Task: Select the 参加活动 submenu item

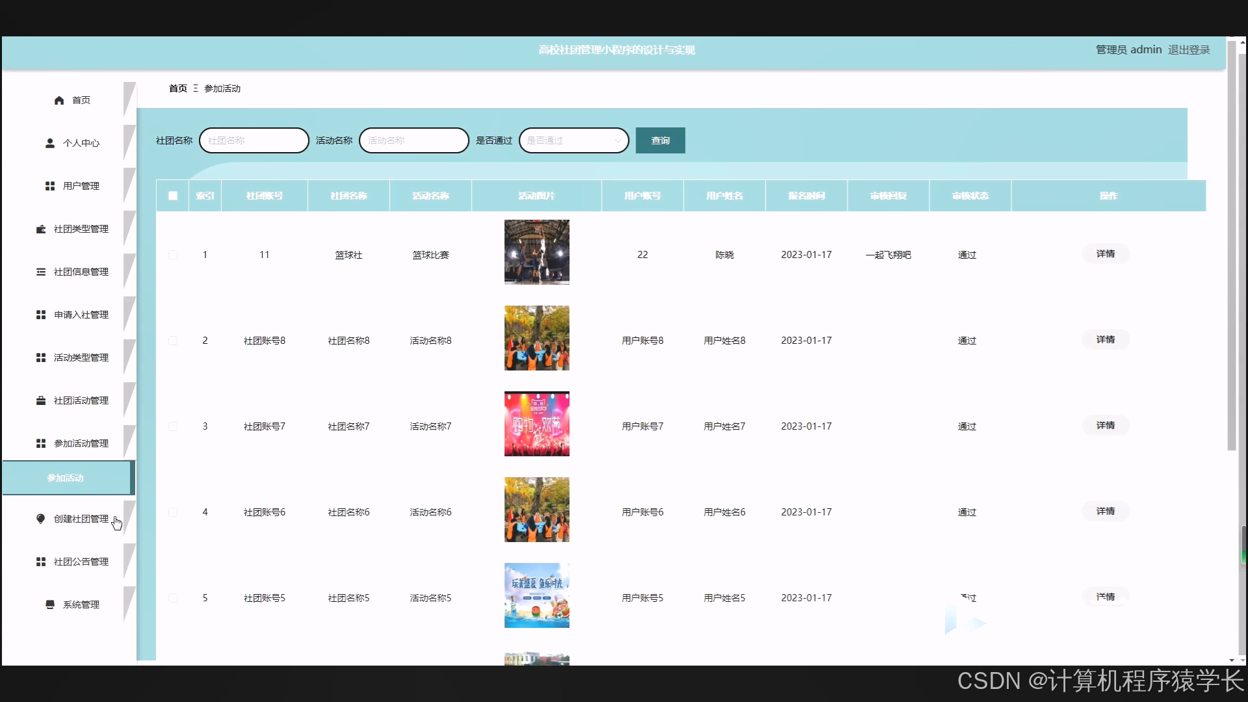Action: click(x=68, y=478)
